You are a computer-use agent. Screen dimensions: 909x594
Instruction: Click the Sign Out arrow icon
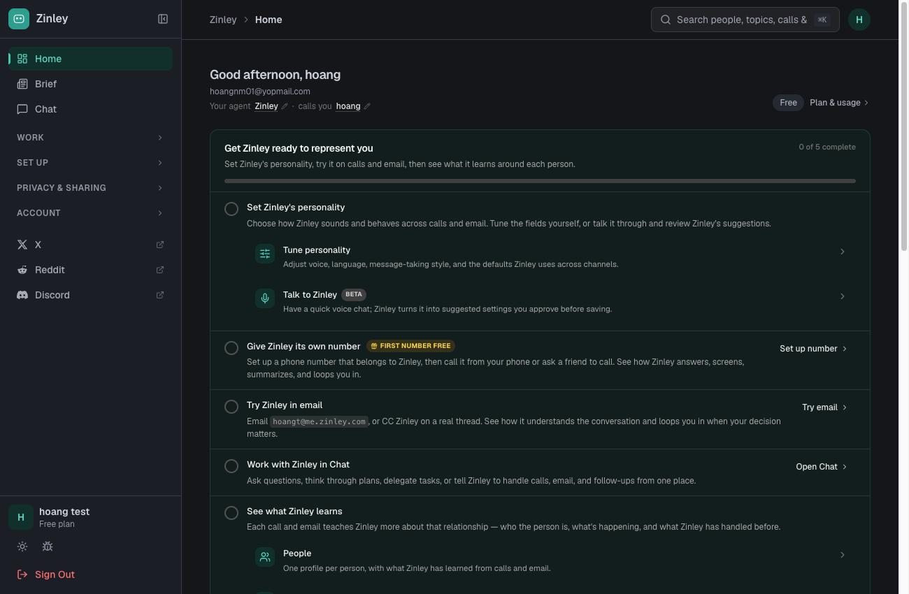click(x=22, y=574)
